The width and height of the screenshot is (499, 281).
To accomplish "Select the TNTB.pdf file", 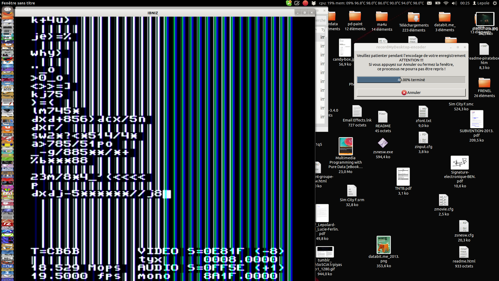I will 403,177.
